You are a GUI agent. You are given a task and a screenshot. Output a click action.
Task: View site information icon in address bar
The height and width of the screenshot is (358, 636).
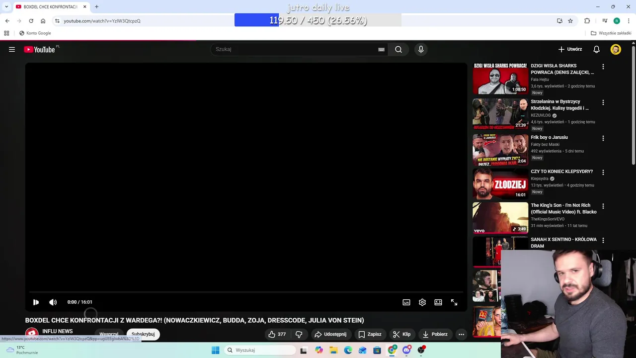(x=57, y=21)
